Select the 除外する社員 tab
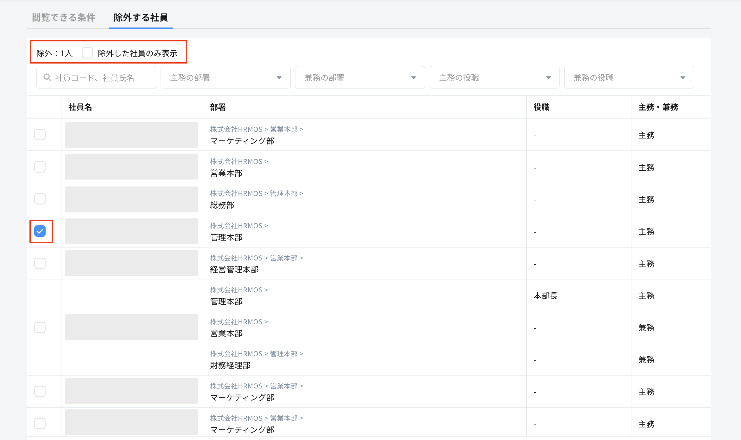Viewport: 741px width, 440px height. point(141,17)
